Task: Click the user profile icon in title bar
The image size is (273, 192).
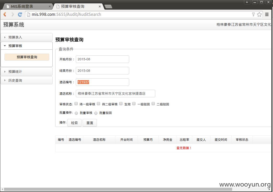Action: (x=247, y=2)
